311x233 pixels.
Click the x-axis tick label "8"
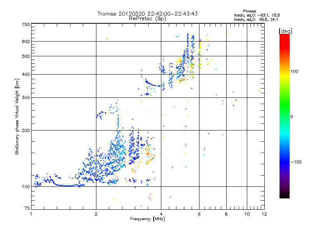pyautogui.click(x=226, y=214)
